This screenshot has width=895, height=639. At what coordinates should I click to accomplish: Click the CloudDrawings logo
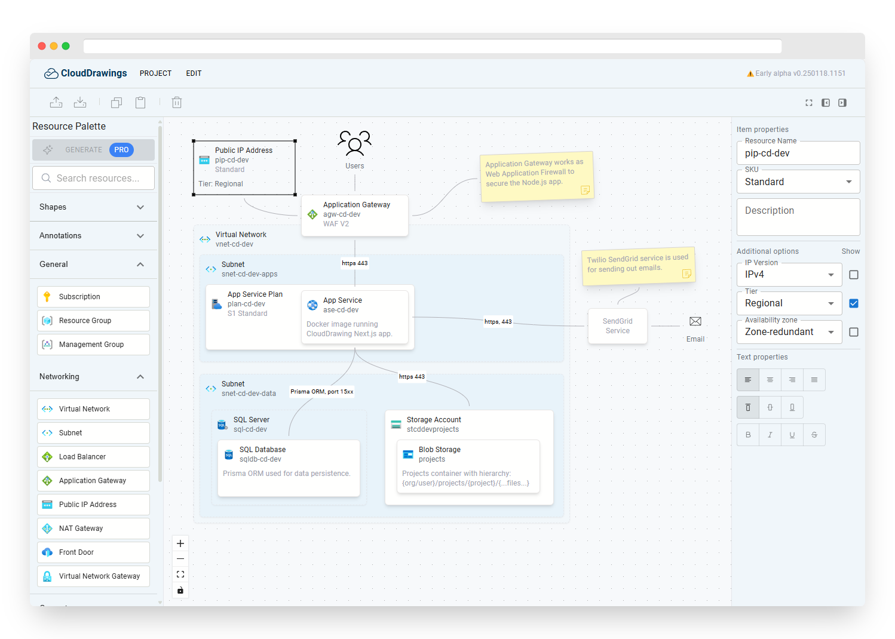point(85,73)
